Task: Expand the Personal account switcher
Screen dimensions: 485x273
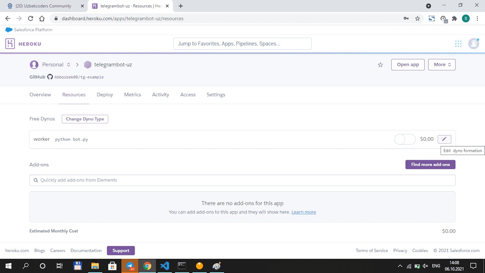Action: (x=68, y=65)
